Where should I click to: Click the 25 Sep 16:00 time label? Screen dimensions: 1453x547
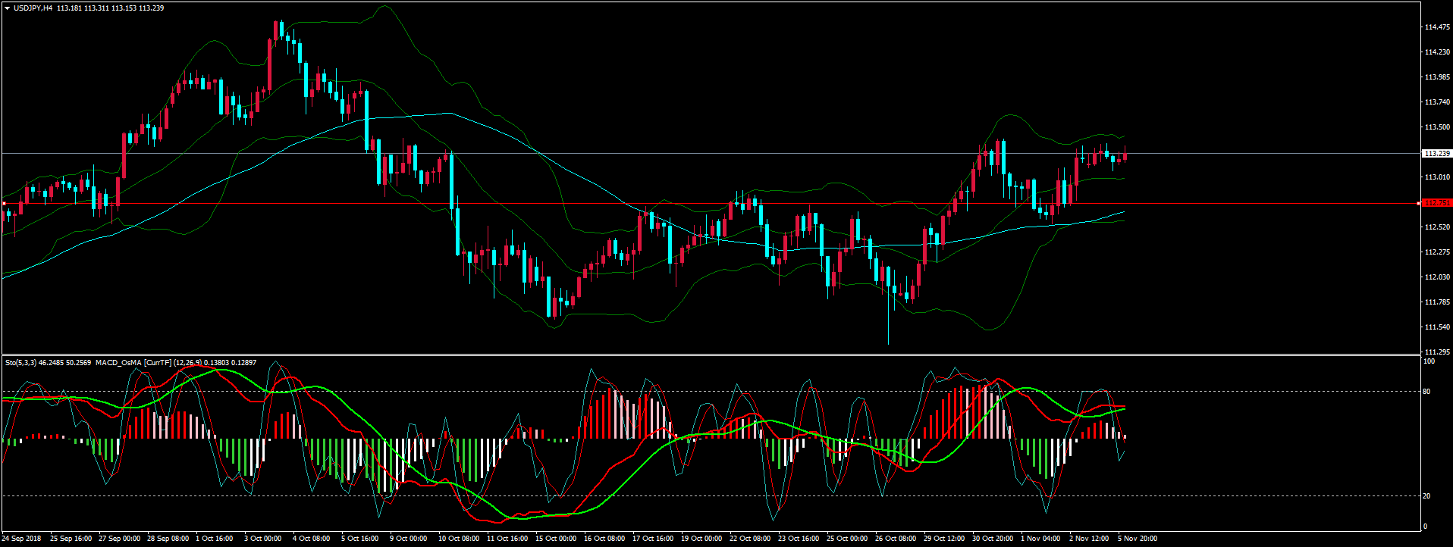[71, 539]
